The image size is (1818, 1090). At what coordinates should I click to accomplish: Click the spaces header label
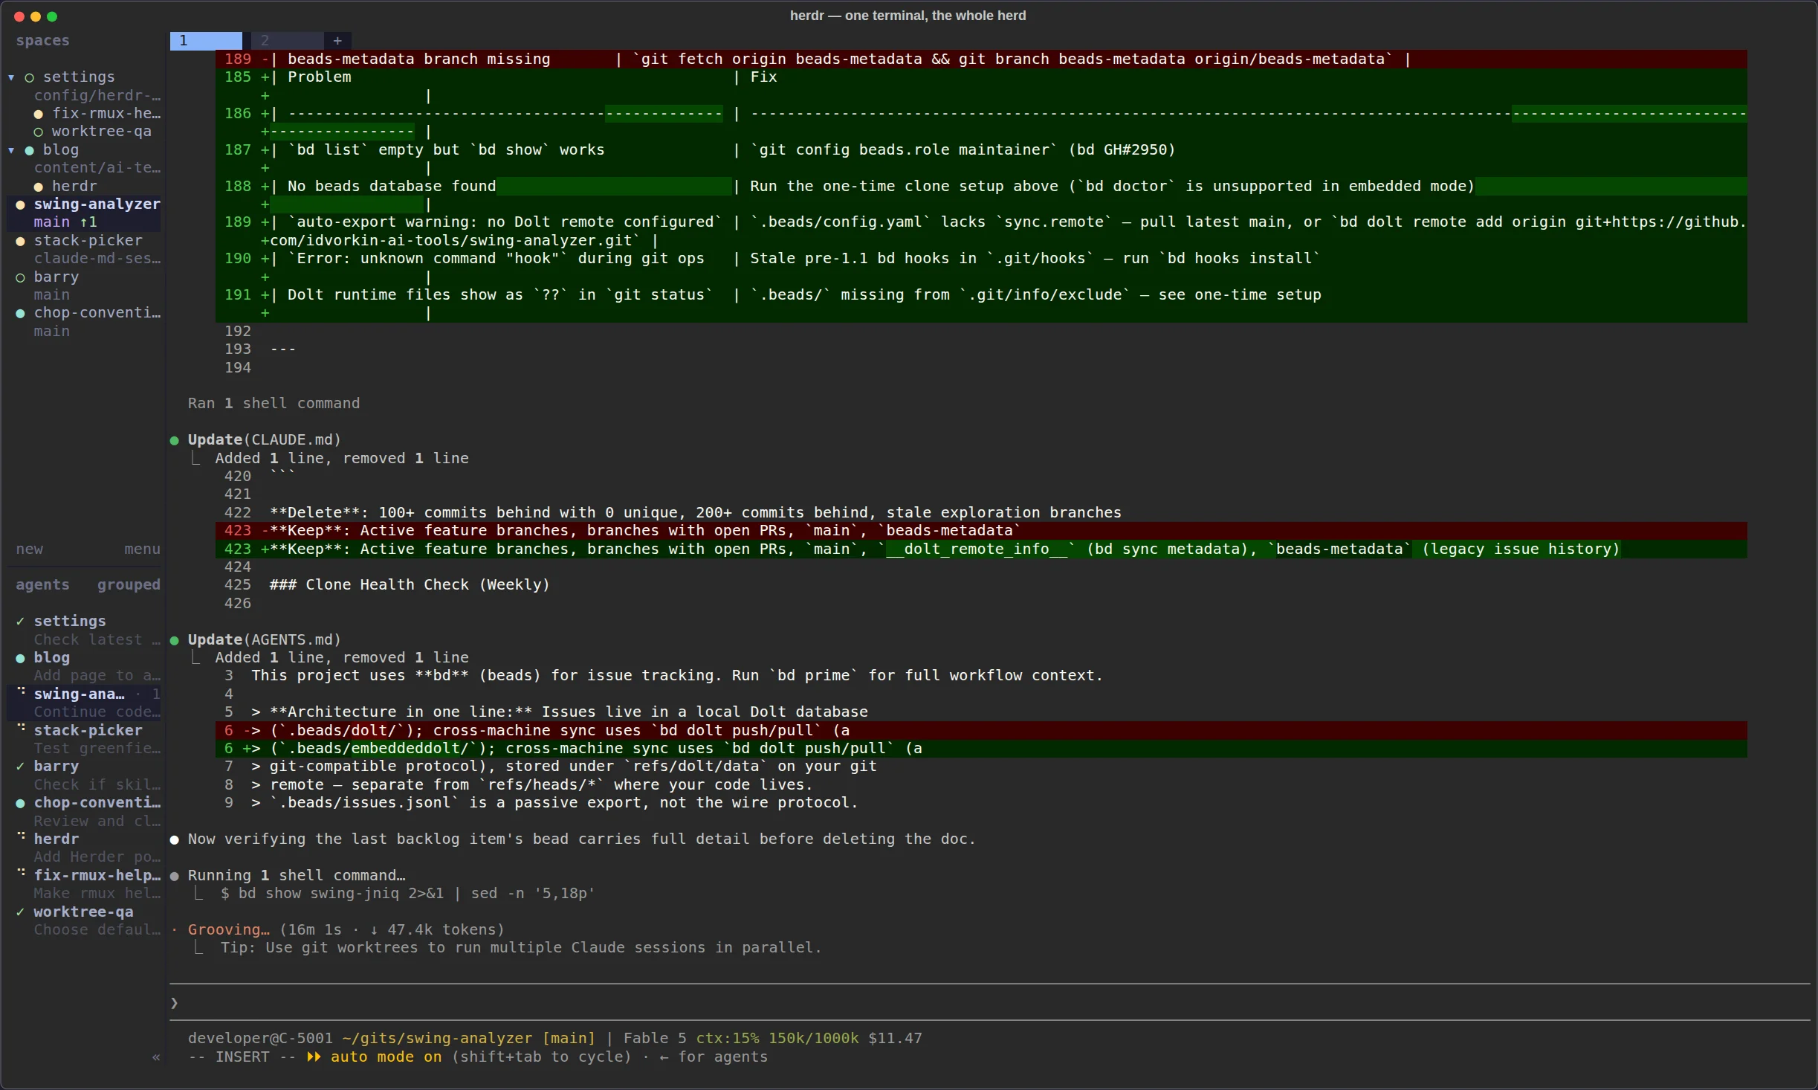point(42,41)
